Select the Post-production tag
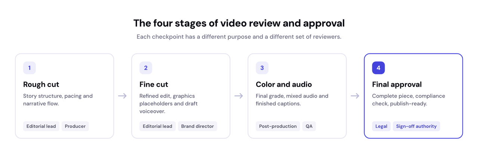 (278, 126)
